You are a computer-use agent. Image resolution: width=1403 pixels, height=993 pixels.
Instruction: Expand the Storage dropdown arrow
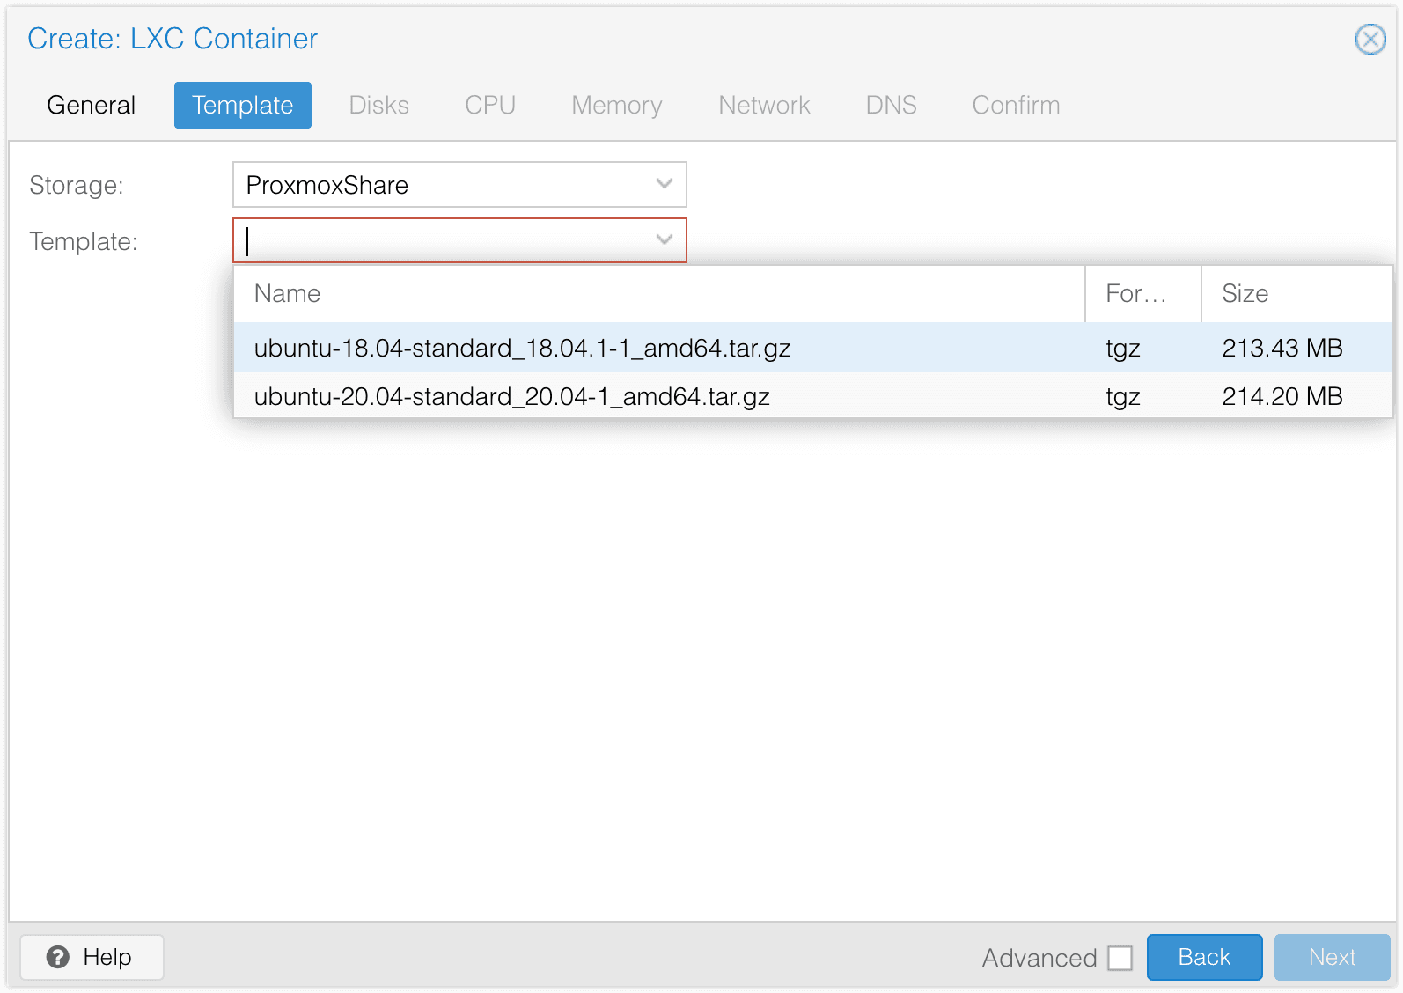pos(665,184)
